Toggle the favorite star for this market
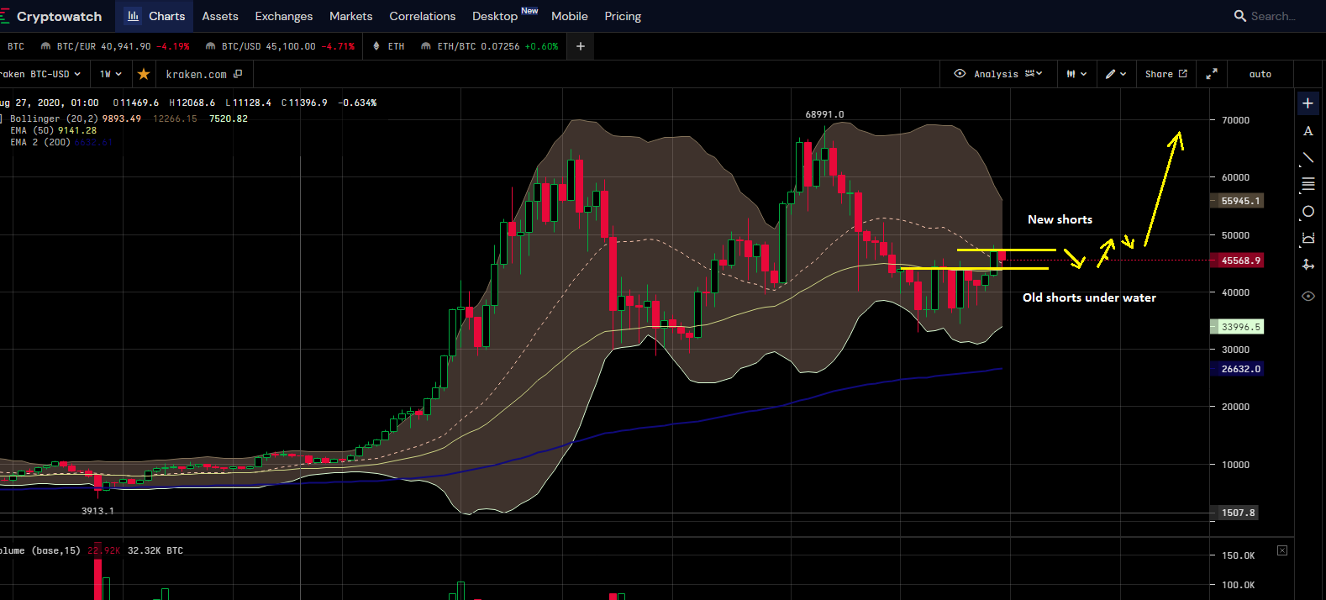 (144, 74)
